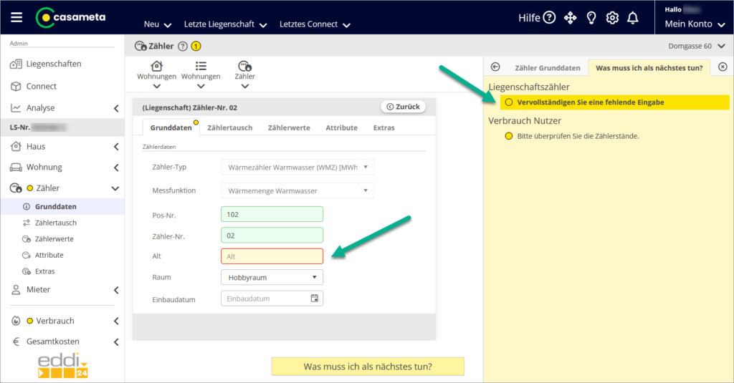Image resolution: width=734 pixels, height=383 pixels.
Task: Select Zählertausch in the sidebar
Action: tap(55, 223)
